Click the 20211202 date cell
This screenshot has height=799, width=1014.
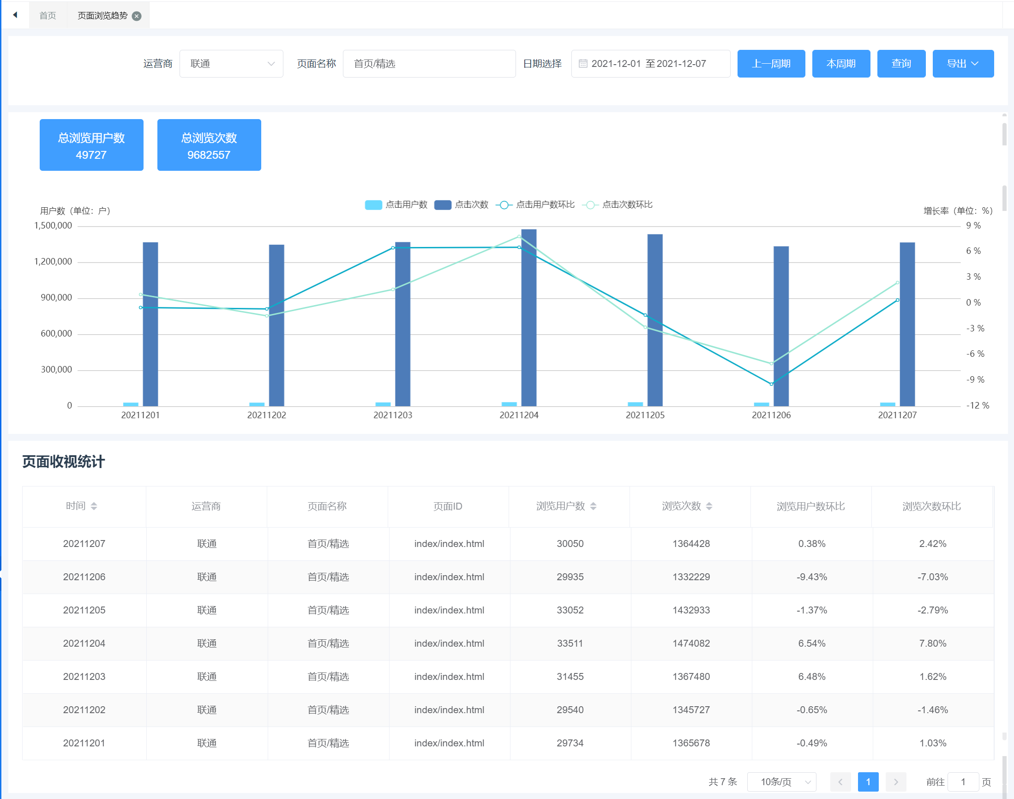click(x=84, y=709)
